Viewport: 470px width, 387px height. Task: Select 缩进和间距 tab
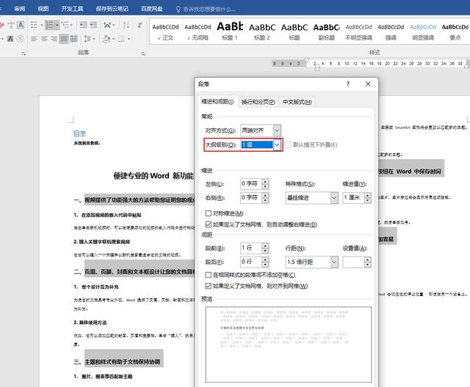tap(217, 102)
